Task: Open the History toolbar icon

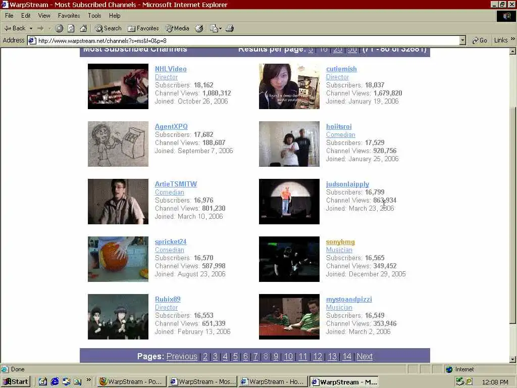Action: click(199, 28)
